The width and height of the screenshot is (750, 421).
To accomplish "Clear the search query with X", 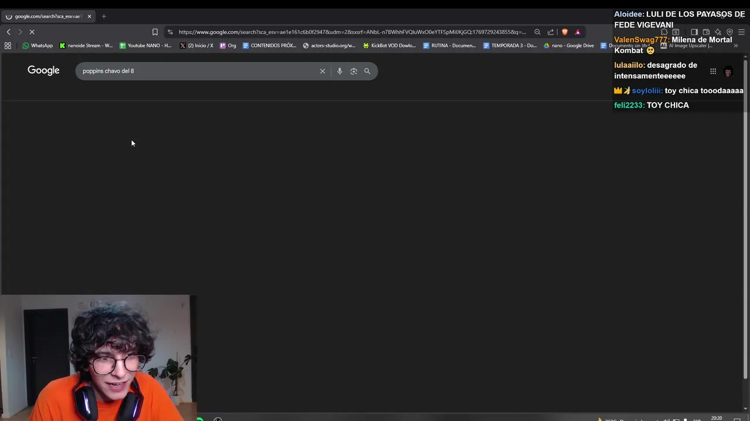I will click(322, 71).
